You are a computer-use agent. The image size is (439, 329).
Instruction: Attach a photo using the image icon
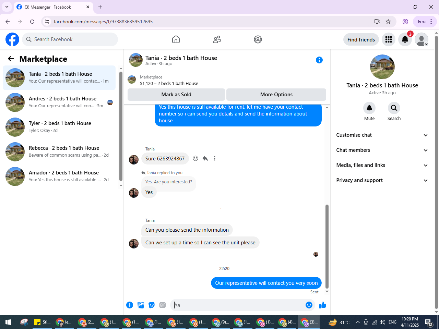tap(141, 305)
